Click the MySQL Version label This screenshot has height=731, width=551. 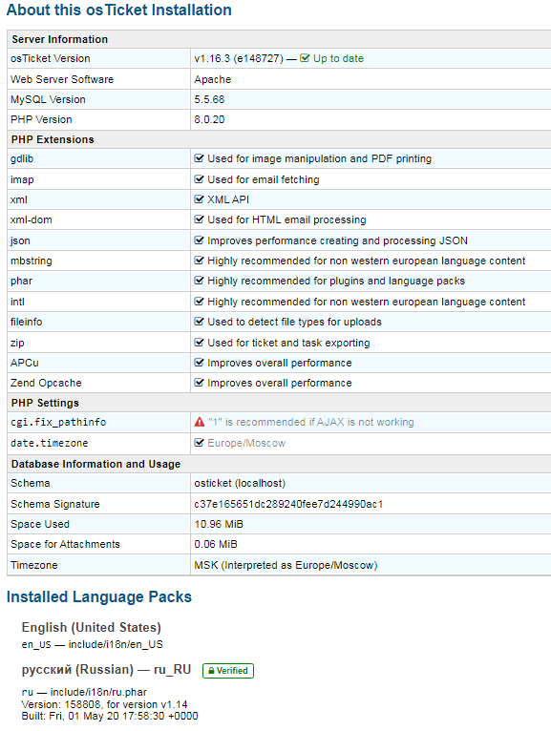point(48,99)
